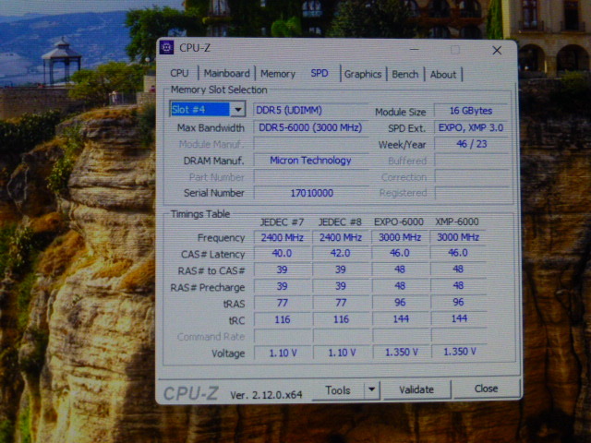Click JEDEC #7 tRAS value 77
This screenshot has width=591, height=443.
coord(283,303)
